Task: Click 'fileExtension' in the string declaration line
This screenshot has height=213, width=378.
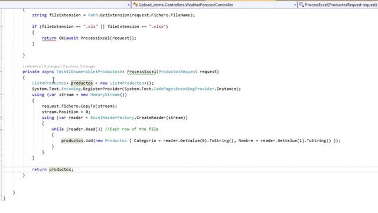Action: tap(65, 15)
